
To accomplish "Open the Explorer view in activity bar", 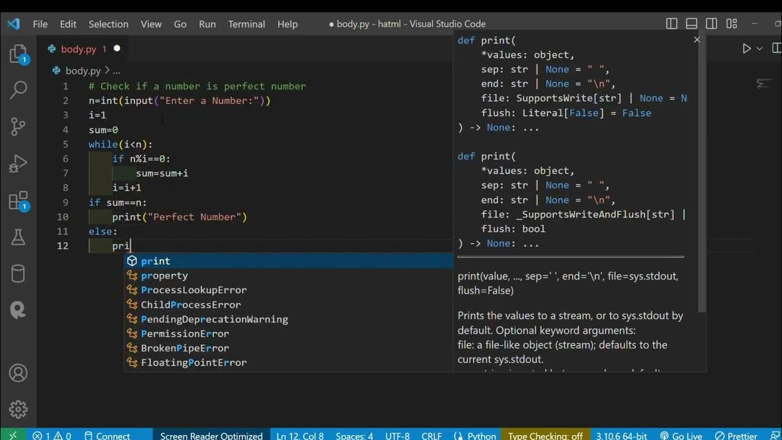I will point(18,55).
